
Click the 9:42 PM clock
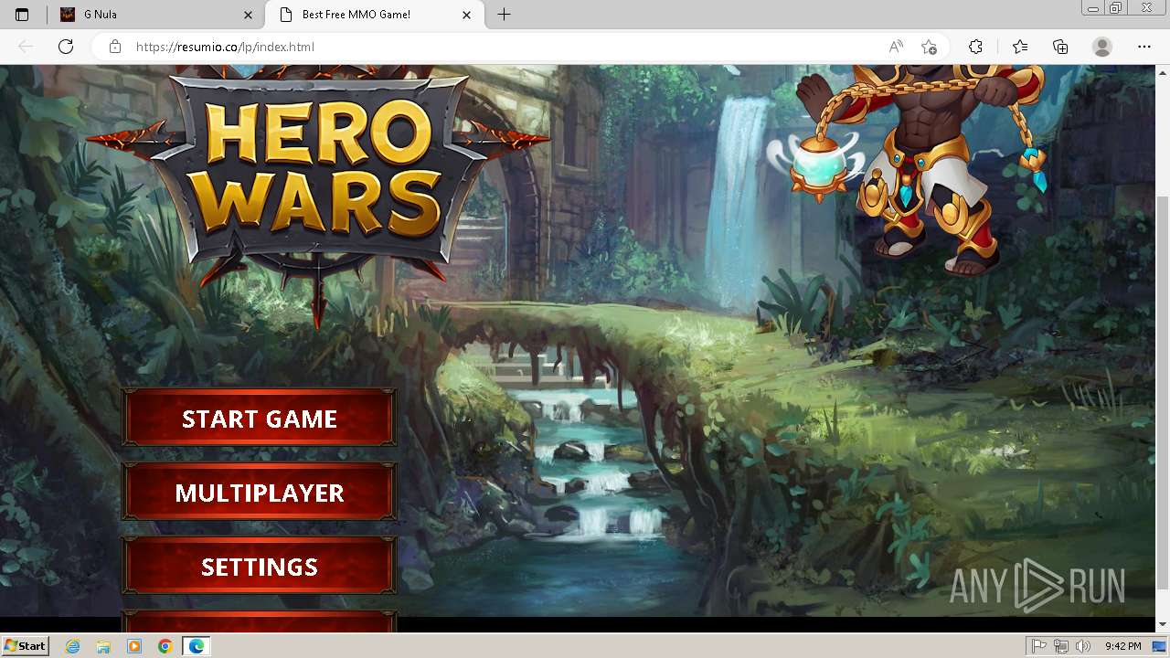(x=1122, y=646)
